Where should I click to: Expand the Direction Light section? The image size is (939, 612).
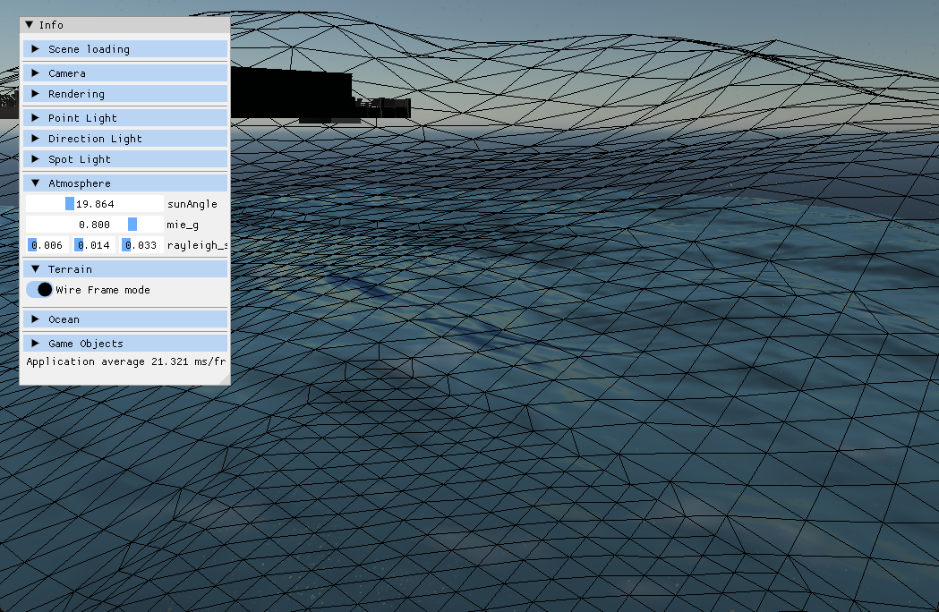click(x=125, y=139)
